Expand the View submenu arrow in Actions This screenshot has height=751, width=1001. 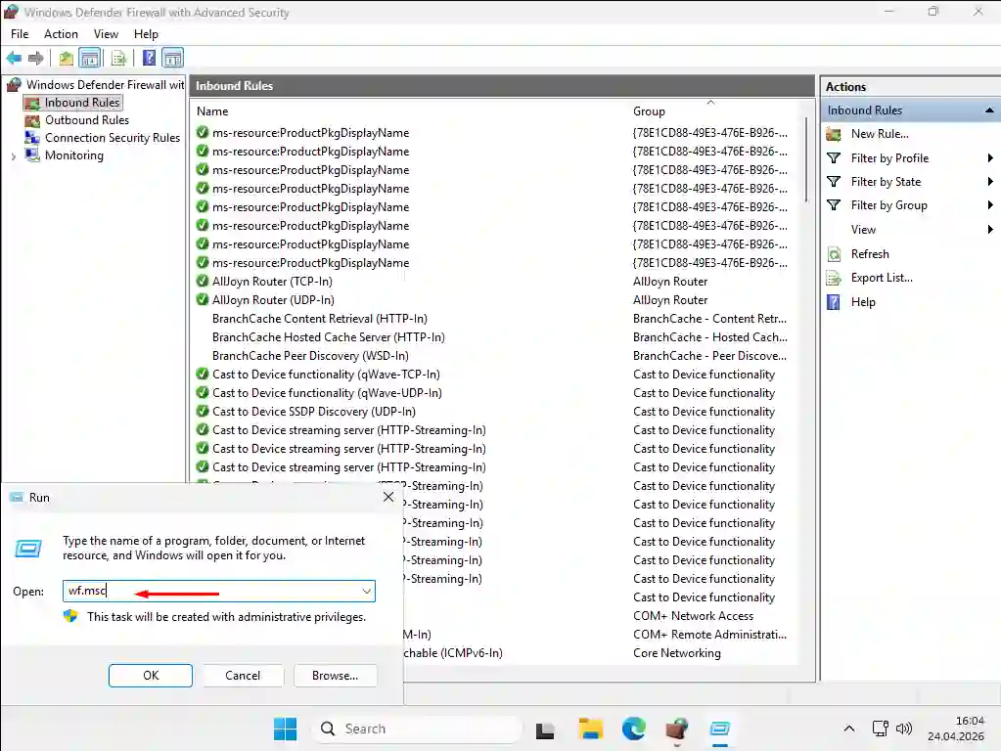coord(990,229)
